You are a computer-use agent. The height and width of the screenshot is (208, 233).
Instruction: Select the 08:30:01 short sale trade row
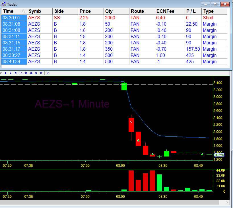coord(114,18)
